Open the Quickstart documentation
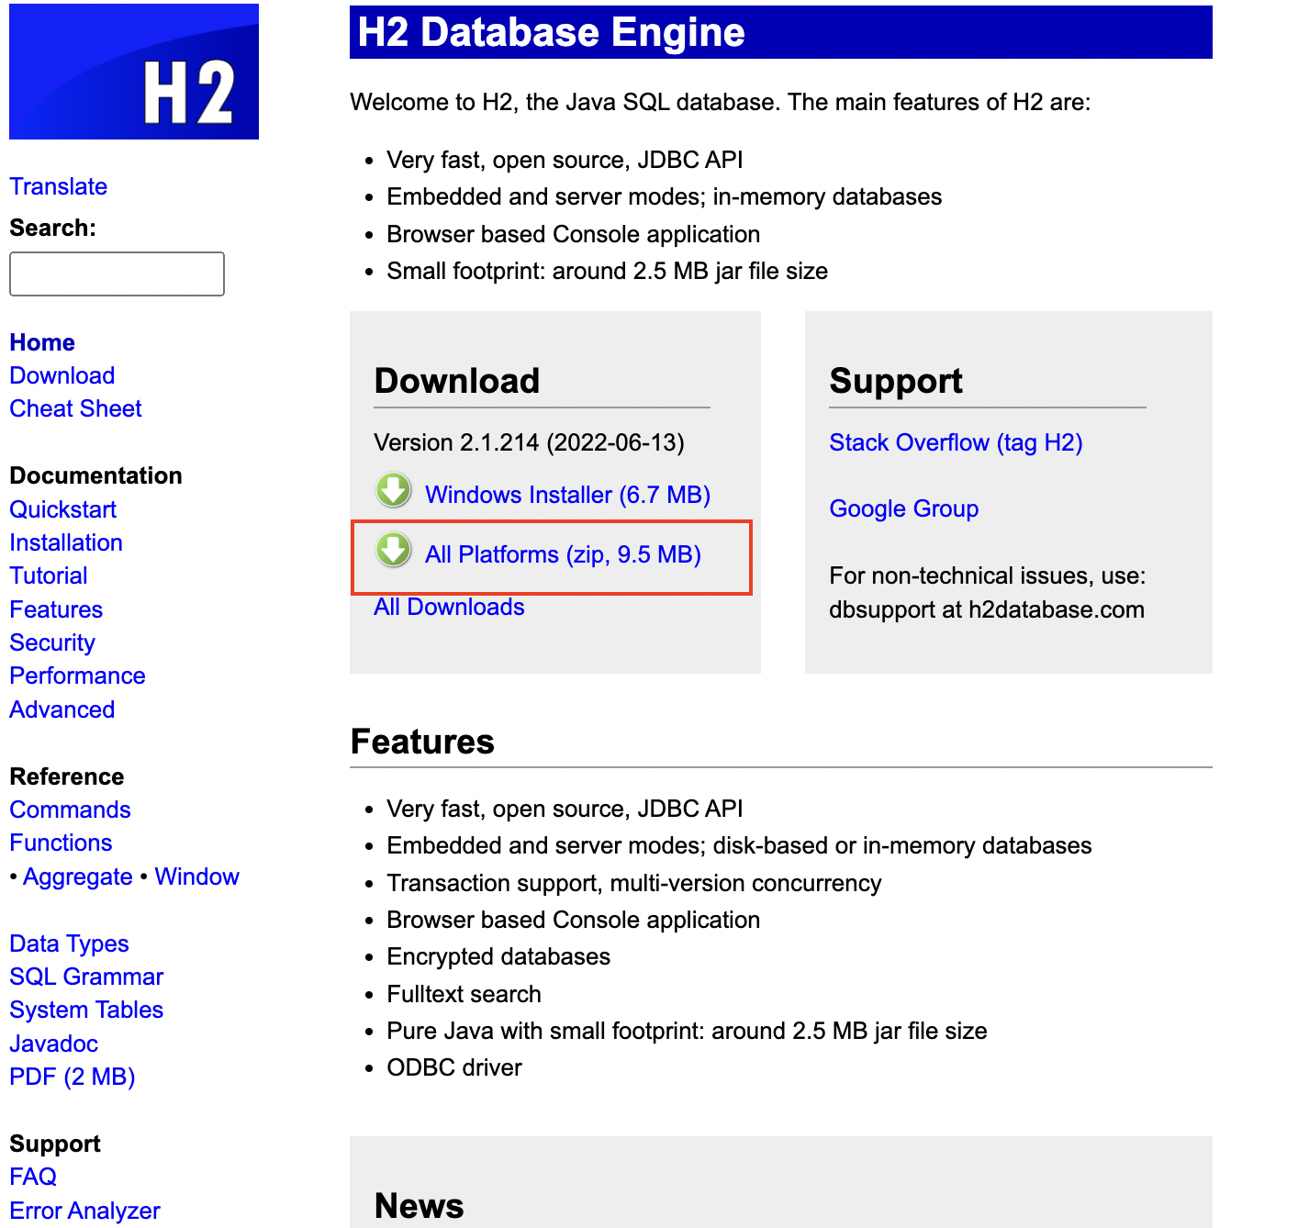The image size is (1298, 1228). [x=63, y=509]
